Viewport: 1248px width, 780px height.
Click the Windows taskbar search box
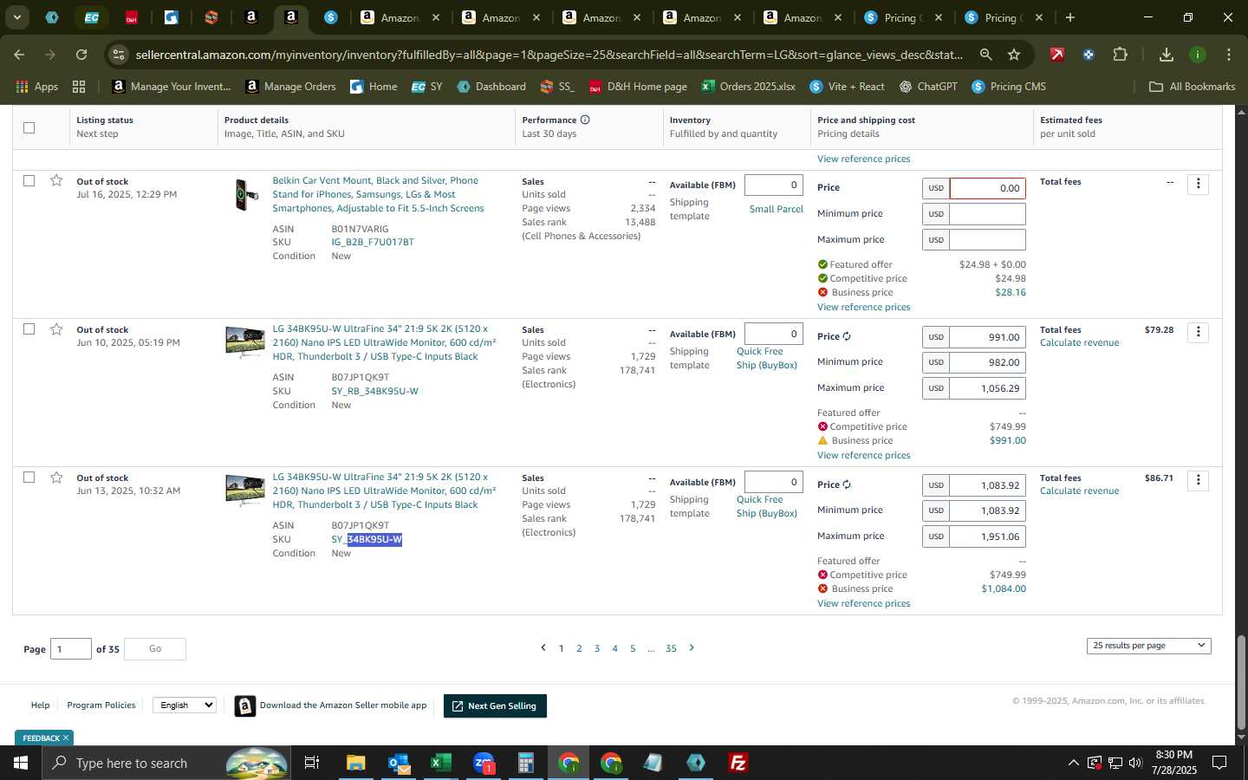(165, 763)
